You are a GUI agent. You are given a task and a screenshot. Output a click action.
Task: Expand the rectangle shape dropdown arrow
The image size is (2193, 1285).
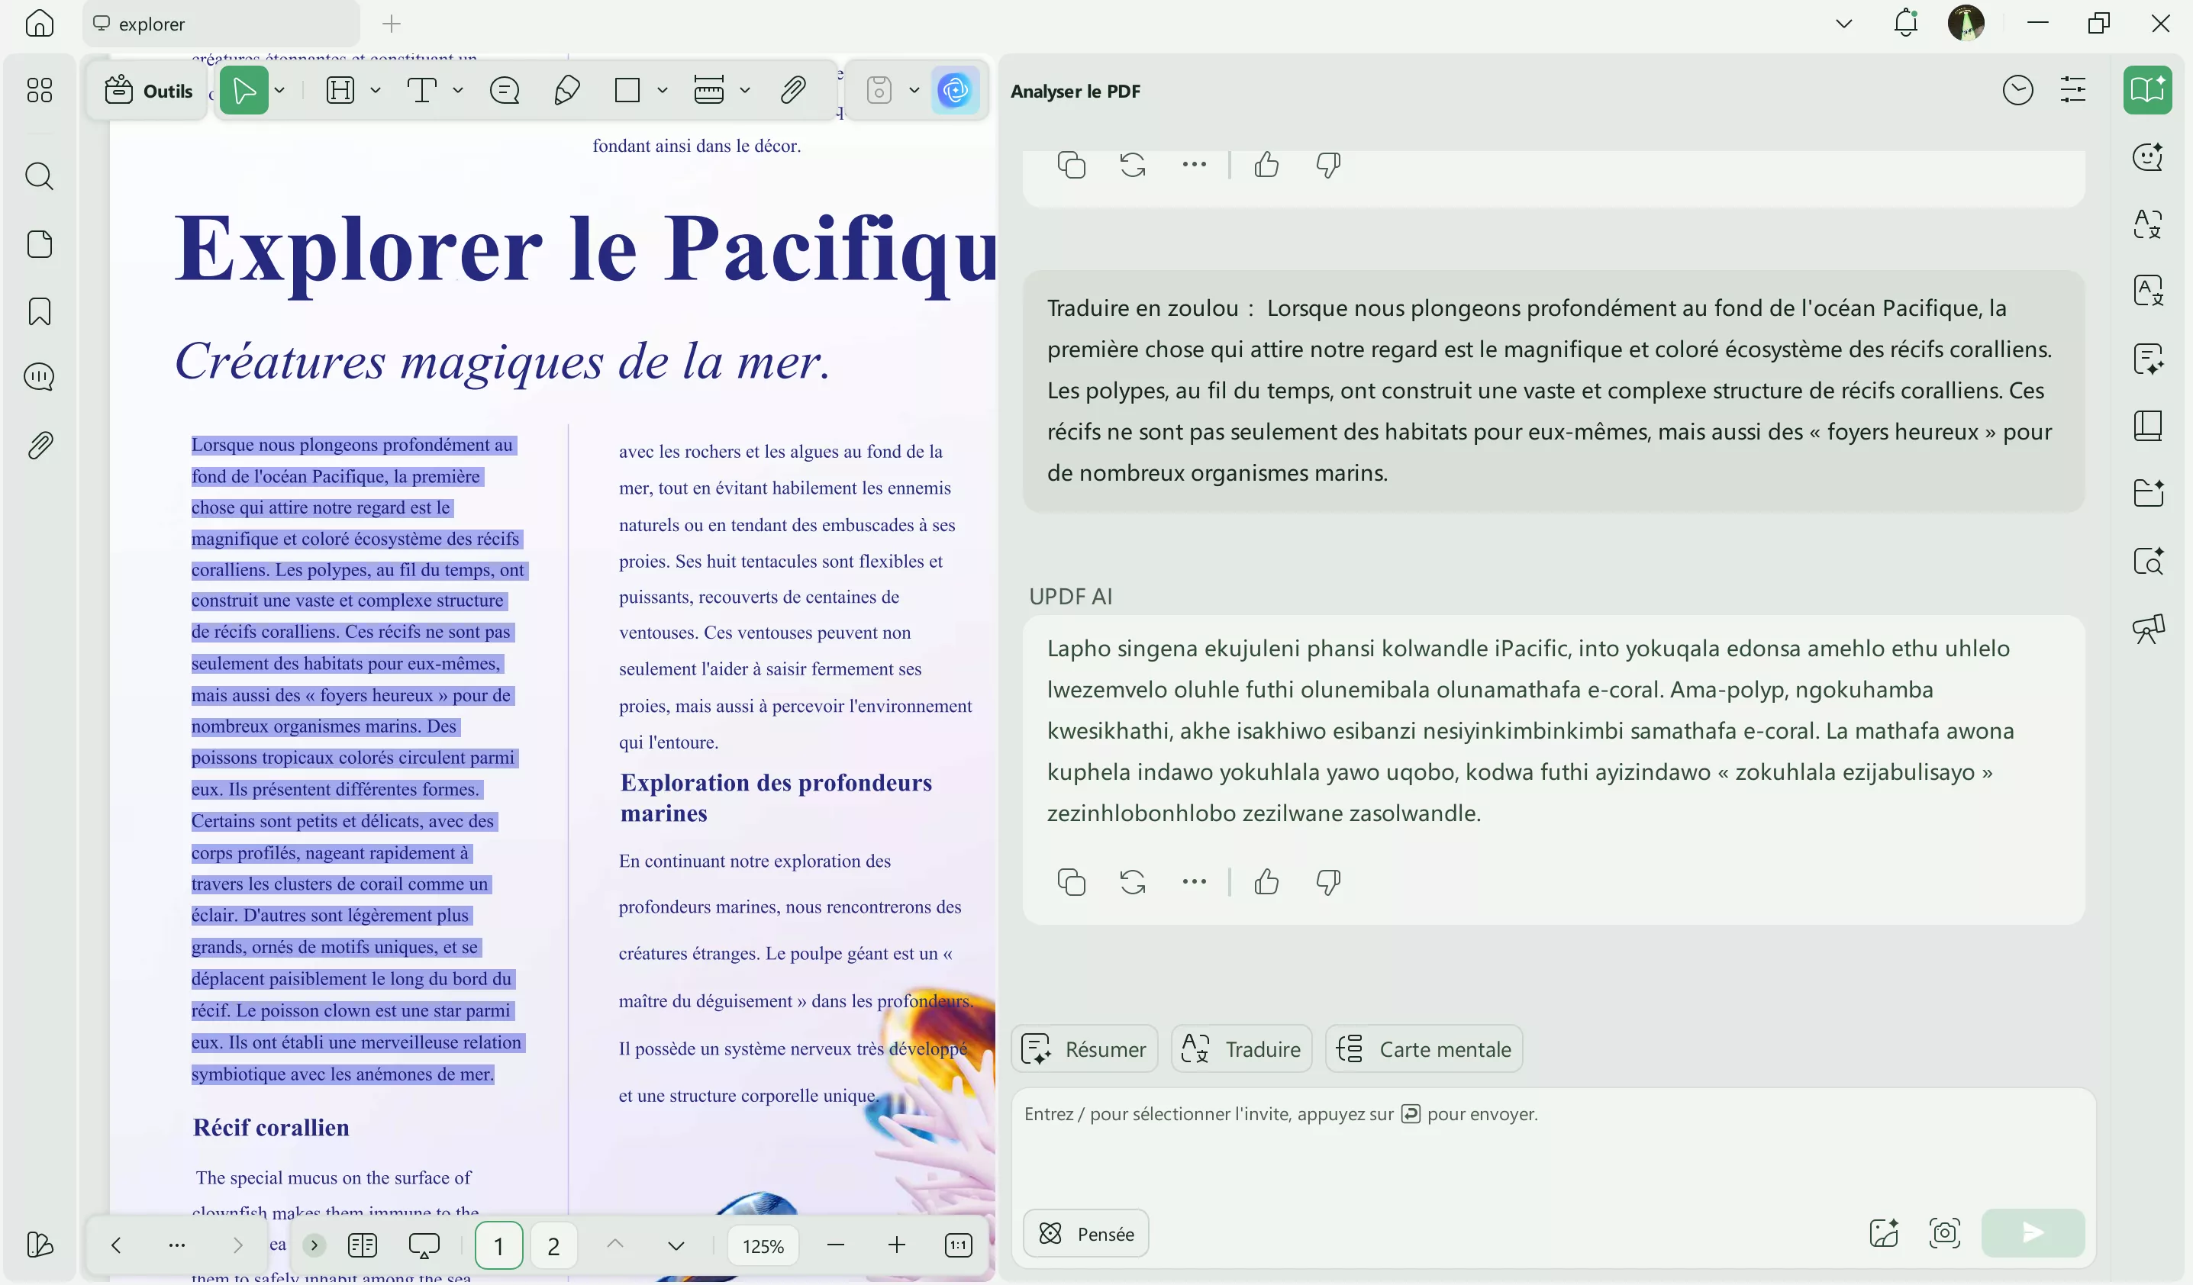(x=663, y=91)
